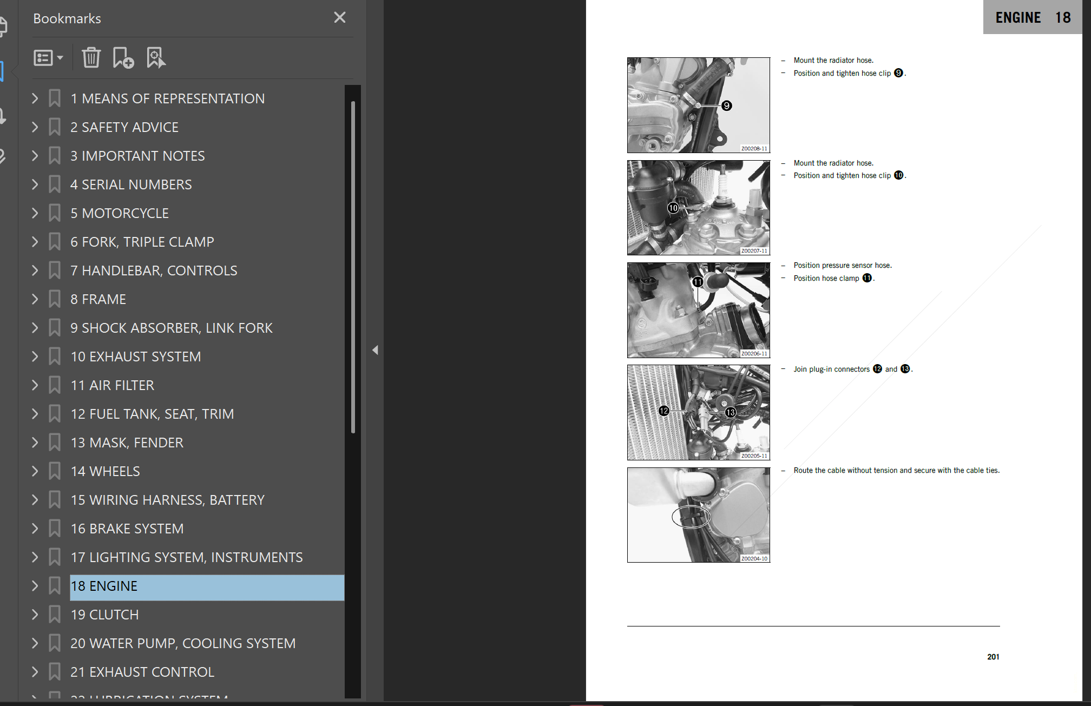Expand 5 MOTORCYCLE bookmark
The width and height of the screenshot is (1091, 706).
point(35,213)
